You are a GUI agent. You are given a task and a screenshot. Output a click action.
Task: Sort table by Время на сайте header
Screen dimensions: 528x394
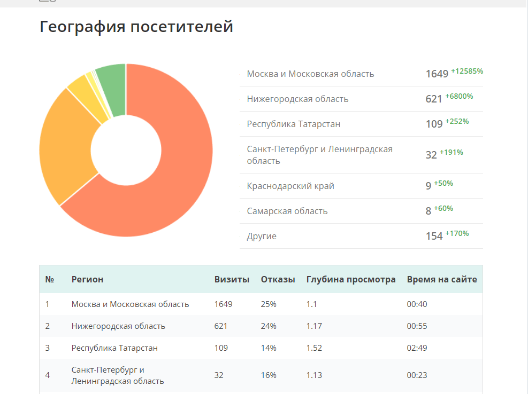click(442, 279)
